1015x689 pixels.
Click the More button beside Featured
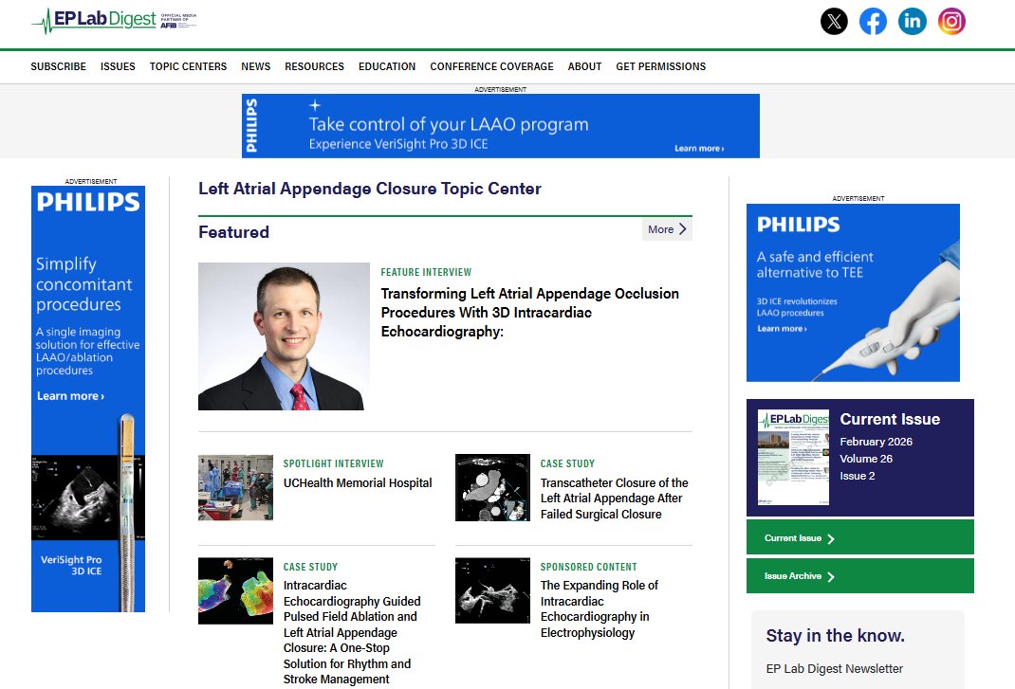pos(667,229)
